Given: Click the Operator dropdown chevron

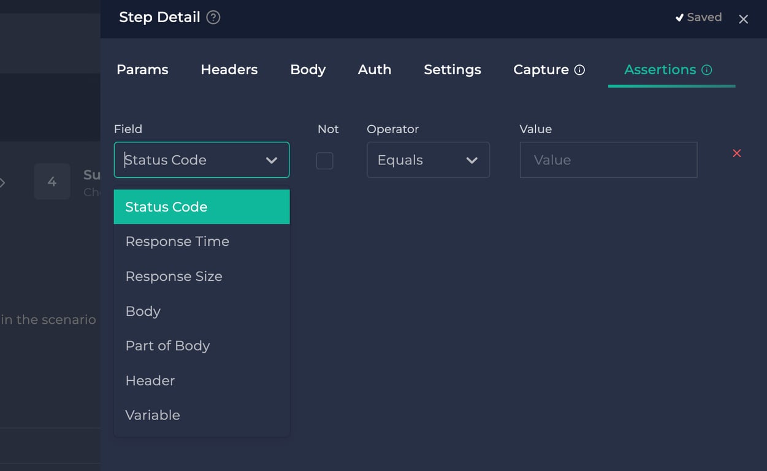Looking at the screenshot, I should tap(472, 160).
